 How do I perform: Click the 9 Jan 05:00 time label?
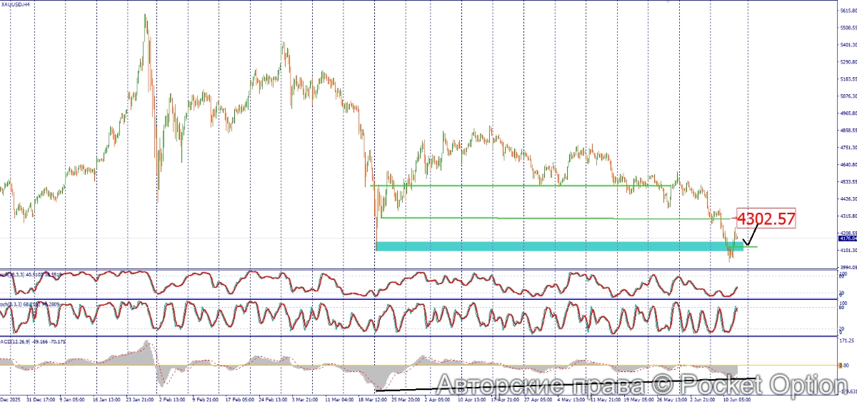tap(72, 398)
